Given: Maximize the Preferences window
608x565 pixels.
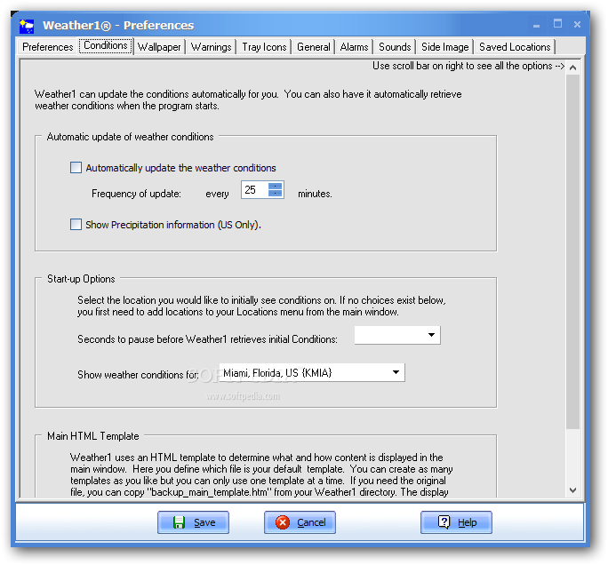Looking at the screenshot, I should click(x=557, y=24).
